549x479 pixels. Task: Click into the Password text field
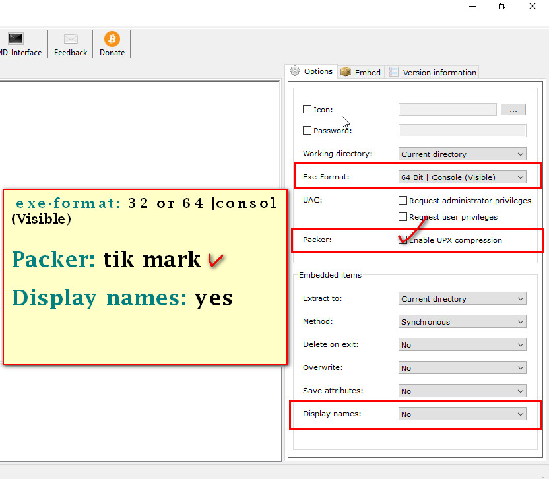[x=462, y=131]
